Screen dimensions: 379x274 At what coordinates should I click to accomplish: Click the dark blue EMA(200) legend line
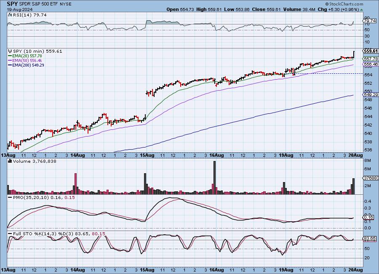coord(10,65)
